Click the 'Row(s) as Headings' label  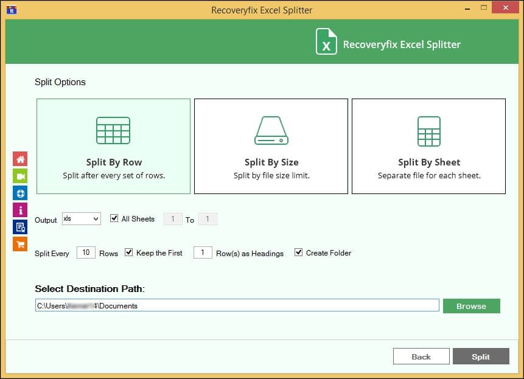[250, 254]
